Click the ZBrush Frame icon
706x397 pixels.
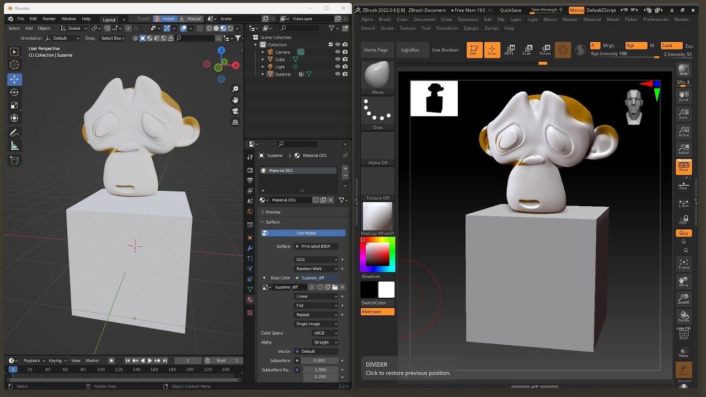coord(684,264)
